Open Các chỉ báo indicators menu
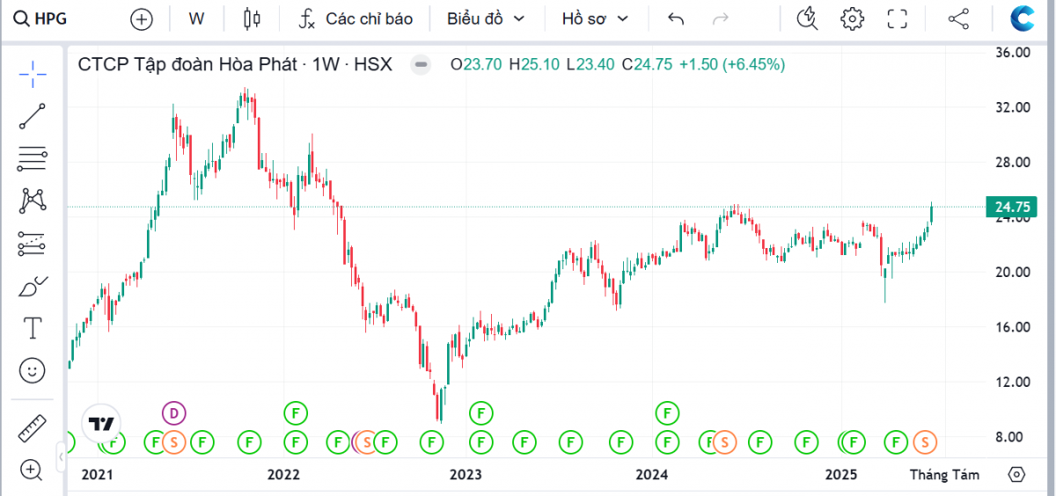Viewport: 1056px width, 496px height. pos(356,18)
